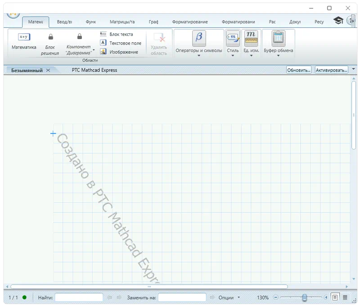360x307 pixels.
Task: Expand the Операторы и символы dropdown arrow
Action: click(199, 56)
